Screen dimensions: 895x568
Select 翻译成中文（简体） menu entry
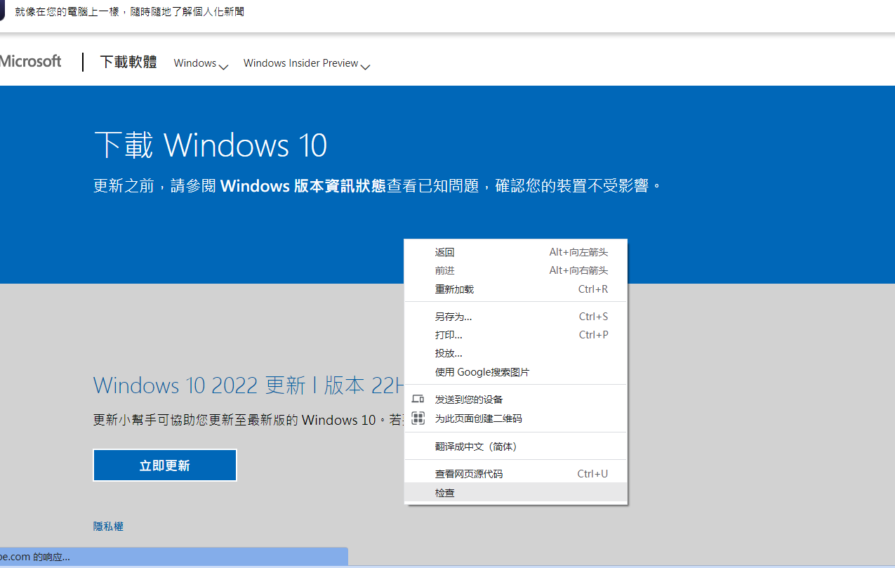[x=516, y=447]
